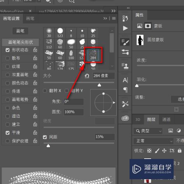The height and width of the screenshot is (184, 184).
Task: Select the 123 round brush preset
Action: point(60,33)
